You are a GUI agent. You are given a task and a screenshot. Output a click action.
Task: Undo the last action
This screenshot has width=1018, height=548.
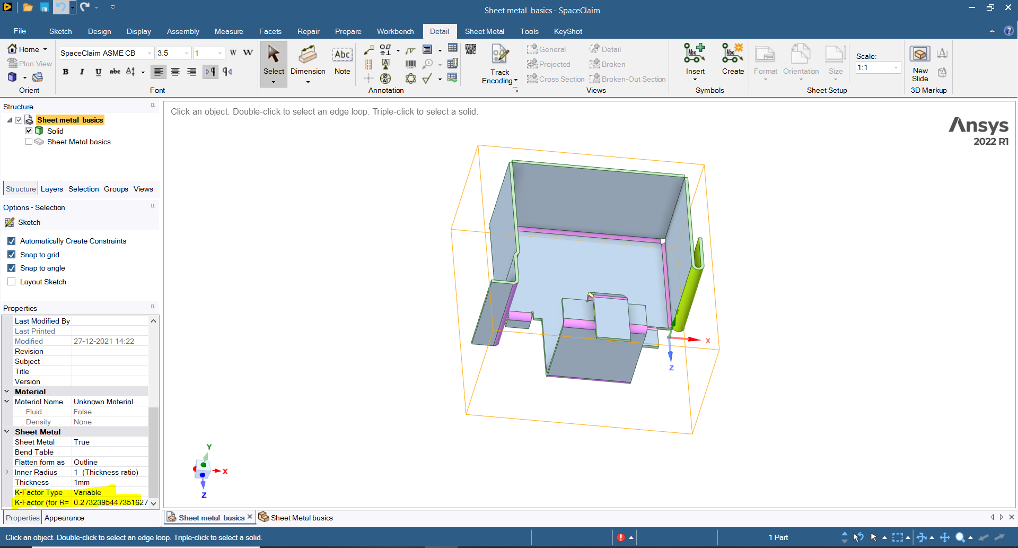[61, 7]
